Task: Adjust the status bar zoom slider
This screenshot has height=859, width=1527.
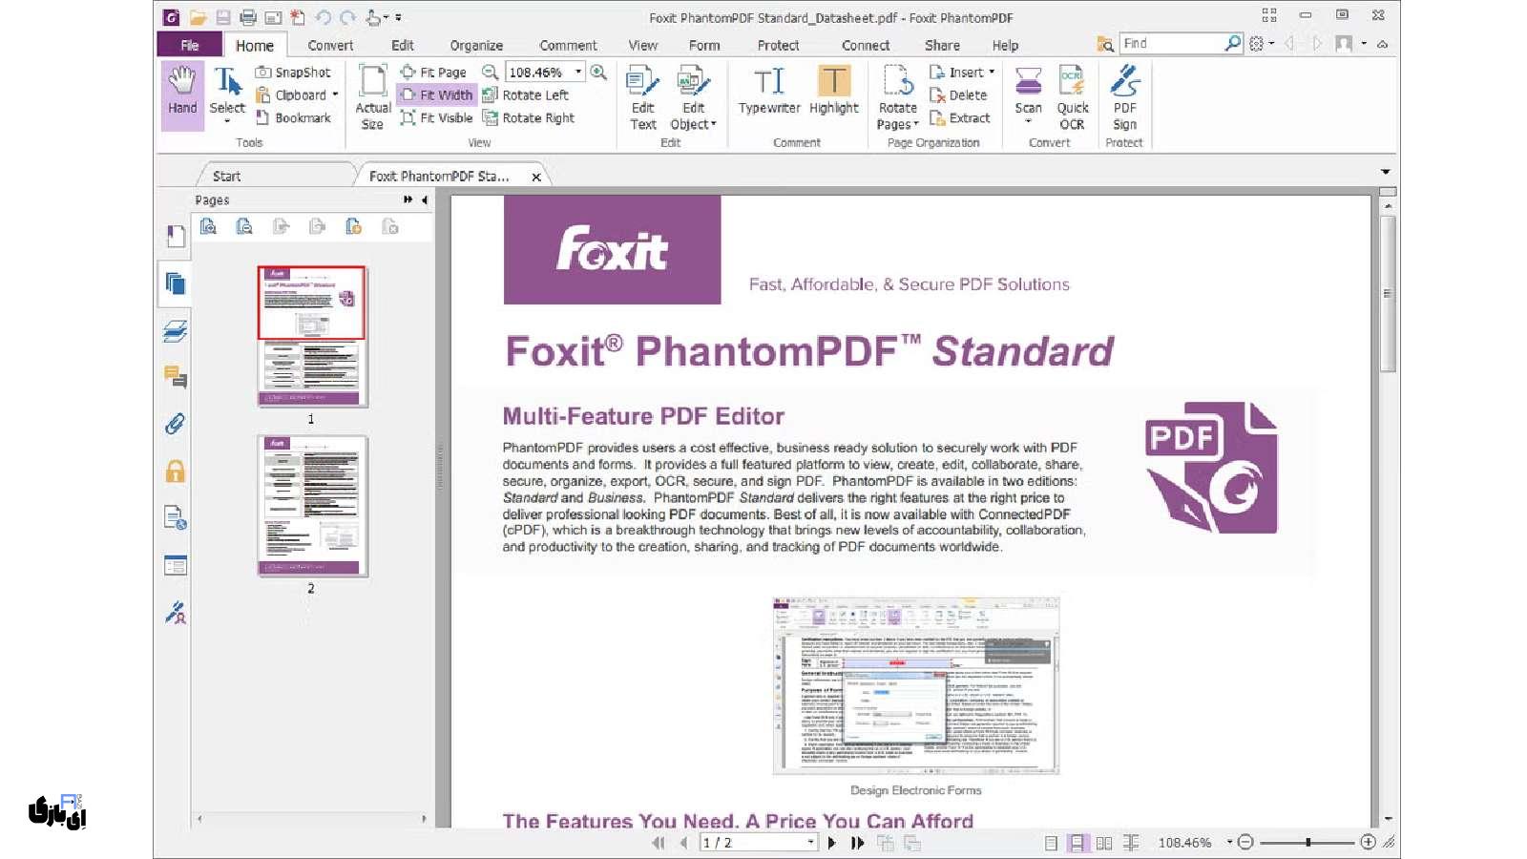Action: (x=1307, y=842)
